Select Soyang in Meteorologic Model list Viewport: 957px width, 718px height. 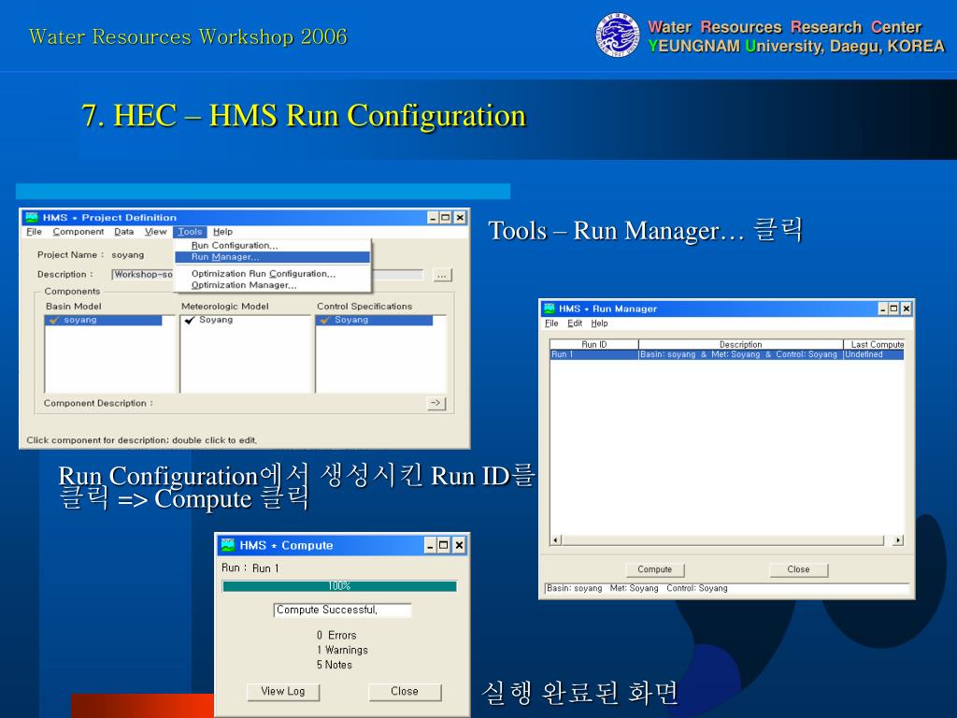216,320
